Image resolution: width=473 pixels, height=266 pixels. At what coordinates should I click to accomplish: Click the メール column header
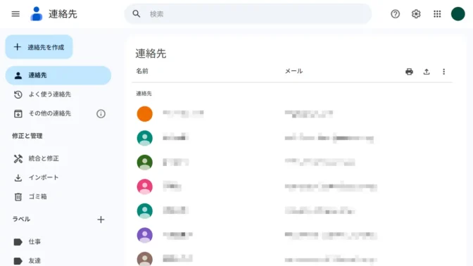tap(294, 71)
